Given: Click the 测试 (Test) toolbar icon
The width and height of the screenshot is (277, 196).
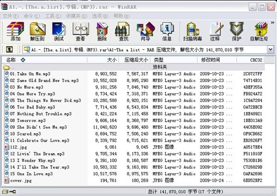Looking at the screenshot, I should pos(59,31).
